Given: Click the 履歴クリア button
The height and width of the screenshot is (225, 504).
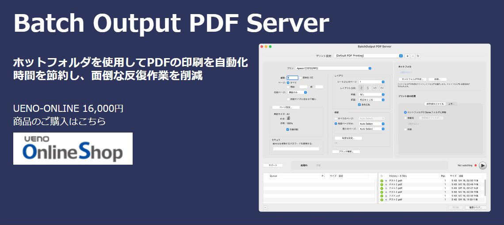Looking at the screenshot, I should click(x=475, y=207).
